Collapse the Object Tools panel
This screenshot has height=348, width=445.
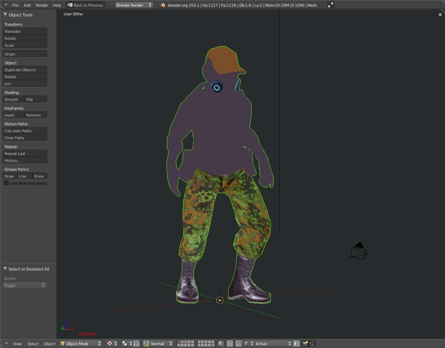coord(5,15)
